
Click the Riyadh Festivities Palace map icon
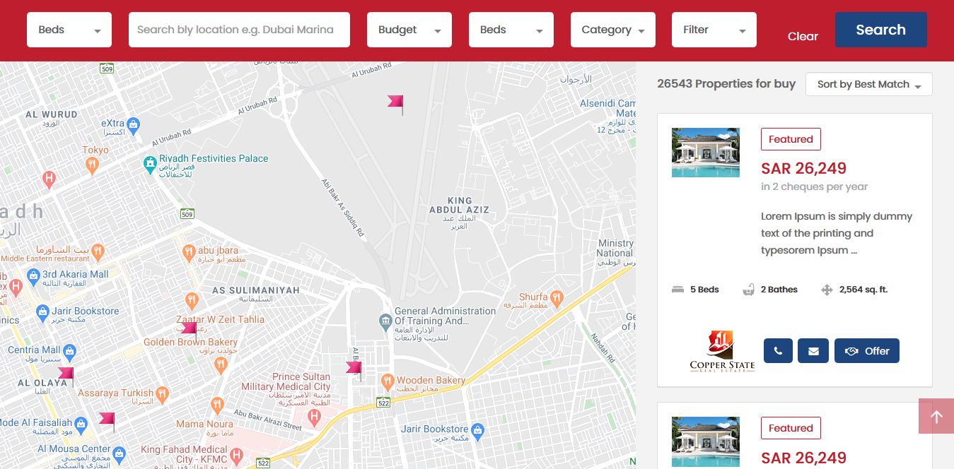click(149, 164)
